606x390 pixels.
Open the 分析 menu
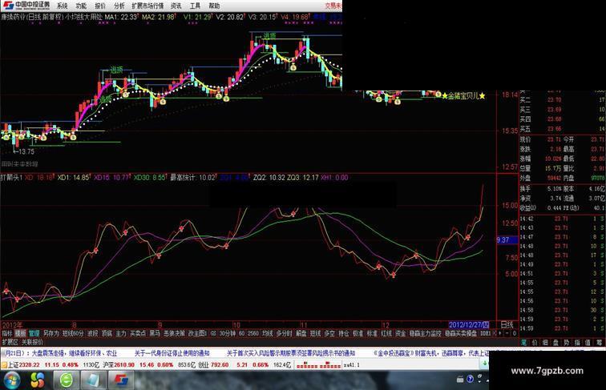119,6
